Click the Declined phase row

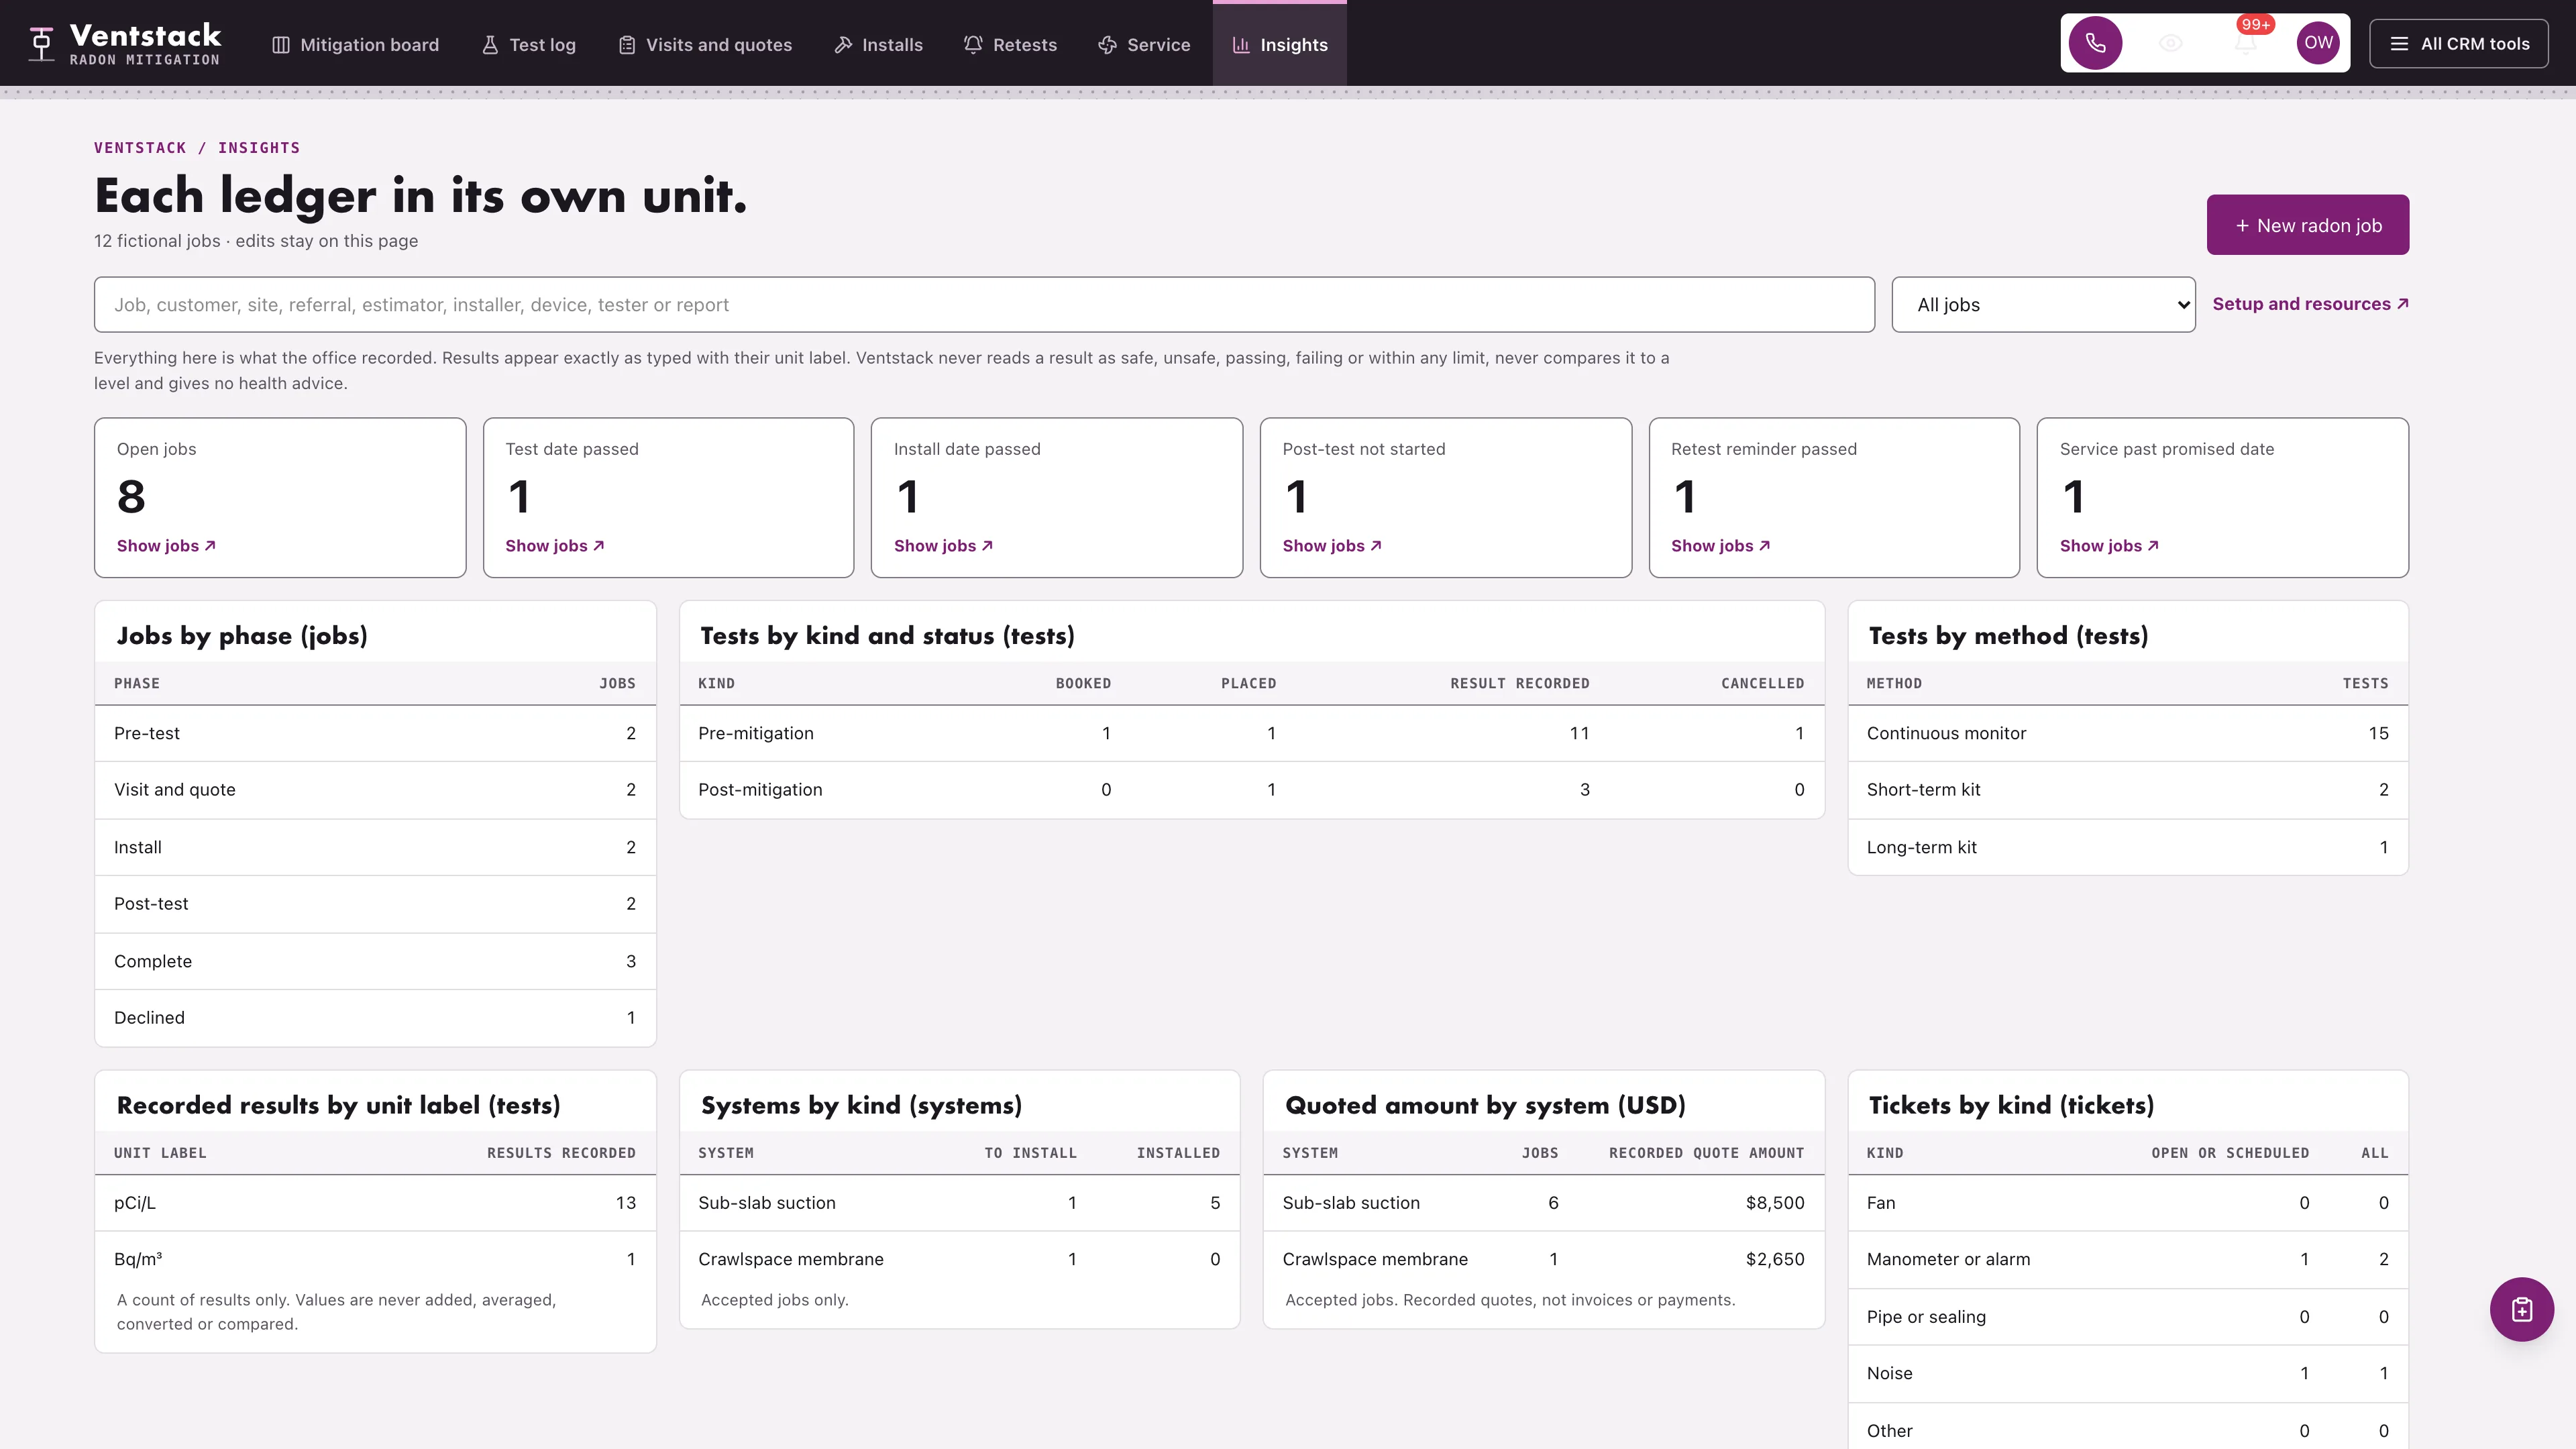(375, 1018)
